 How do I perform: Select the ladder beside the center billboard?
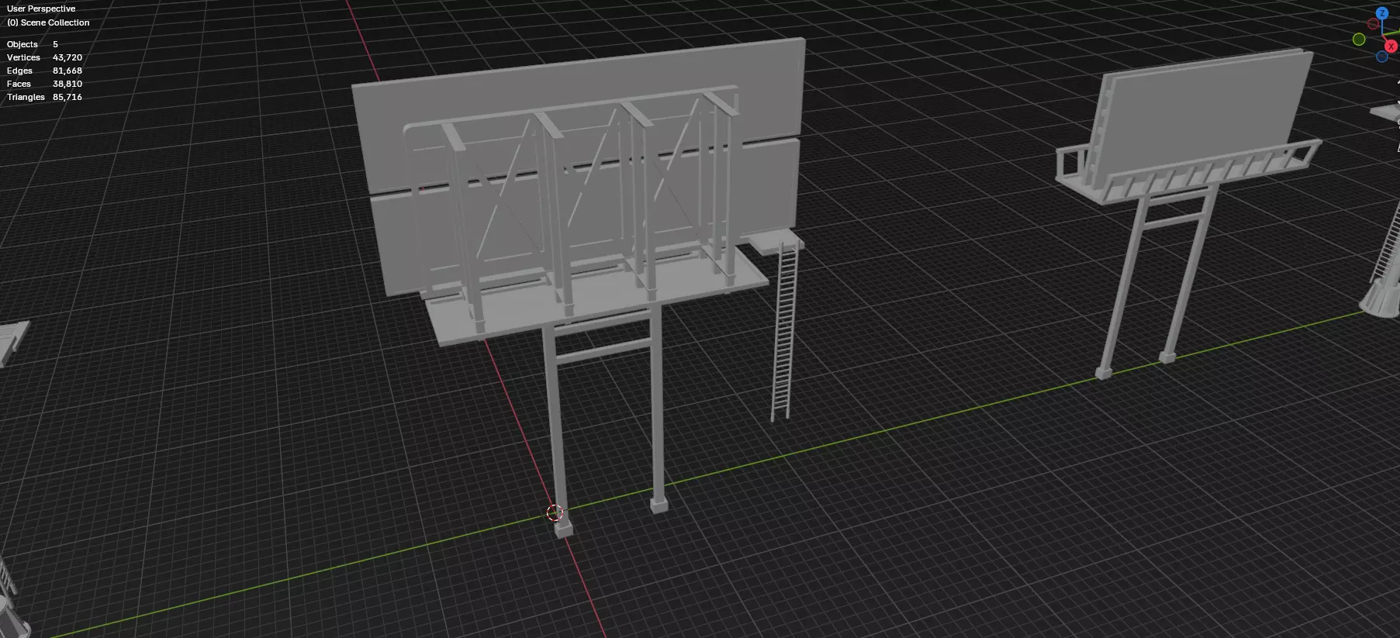point(785,332)
